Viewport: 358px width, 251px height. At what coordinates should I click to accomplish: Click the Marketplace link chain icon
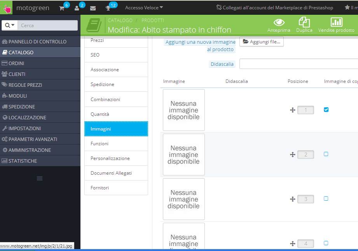coord(219,7)
